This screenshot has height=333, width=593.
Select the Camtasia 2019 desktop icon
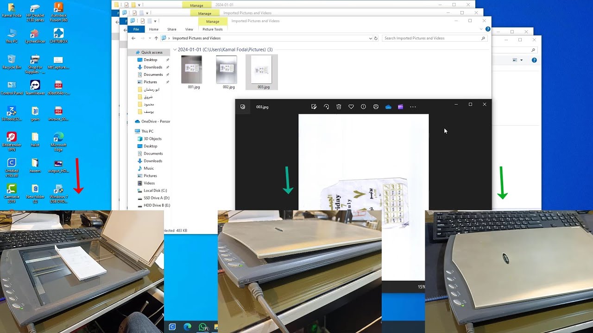point(12,193)
